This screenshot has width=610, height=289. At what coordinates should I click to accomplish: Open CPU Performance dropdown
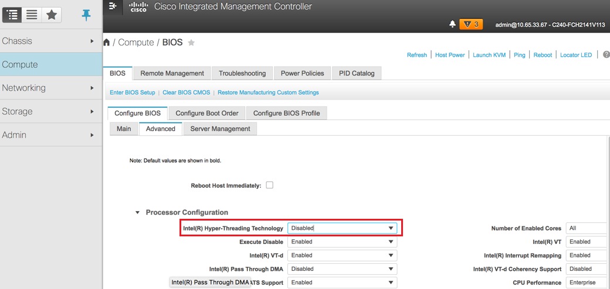tap(587, 283)
